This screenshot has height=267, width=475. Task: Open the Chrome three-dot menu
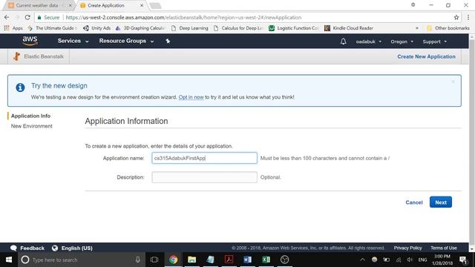coord(468,18)
